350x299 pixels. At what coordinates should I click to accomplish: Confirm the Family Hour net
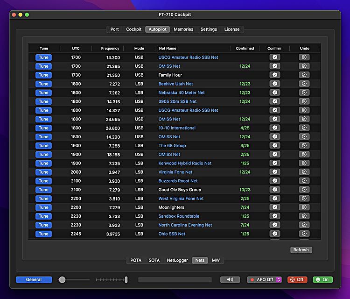275,75
